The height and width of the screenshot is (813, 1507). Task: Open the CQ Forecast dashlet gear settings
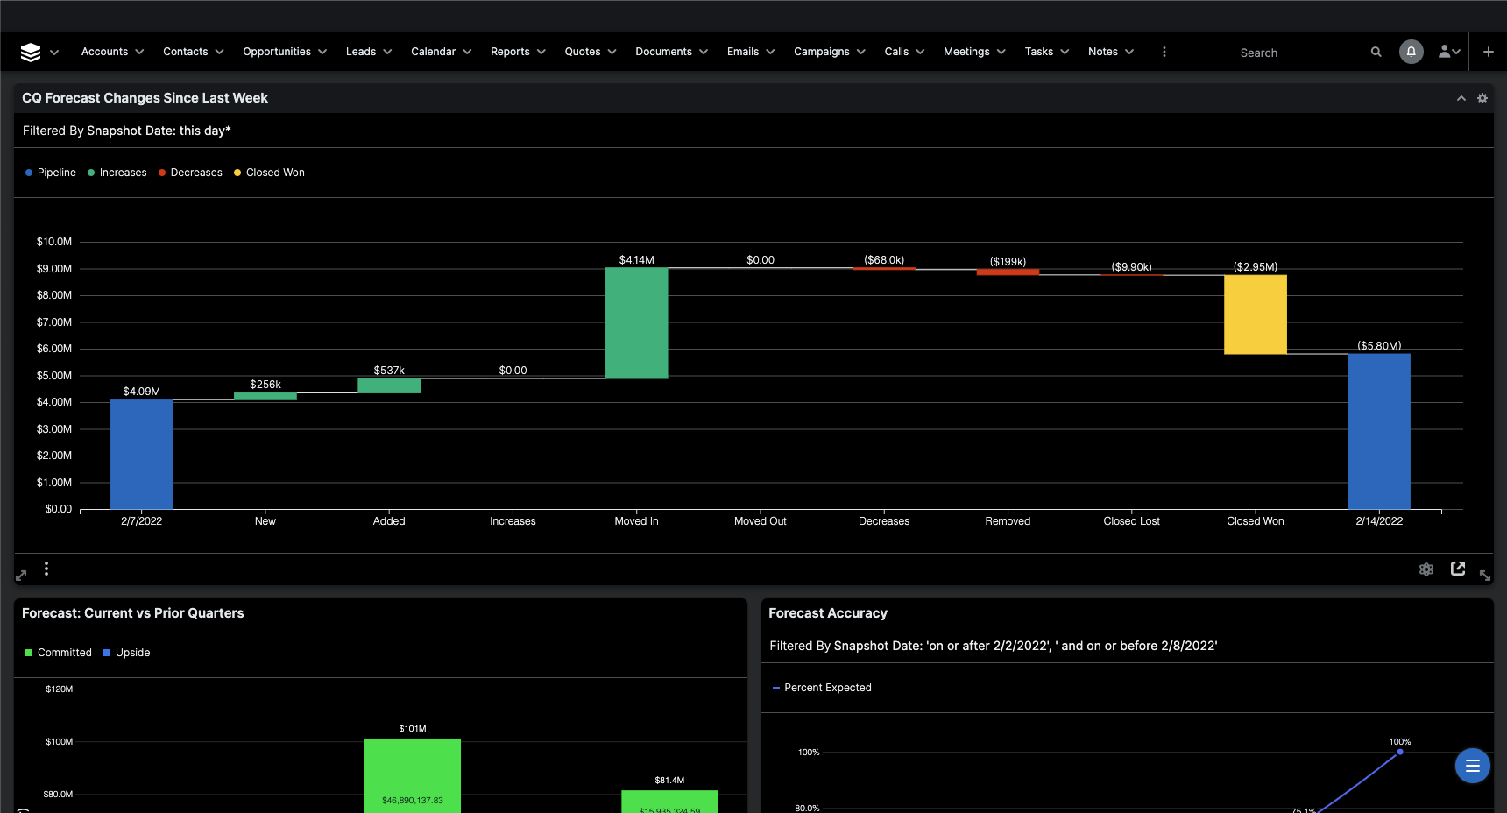[1482, 98]
